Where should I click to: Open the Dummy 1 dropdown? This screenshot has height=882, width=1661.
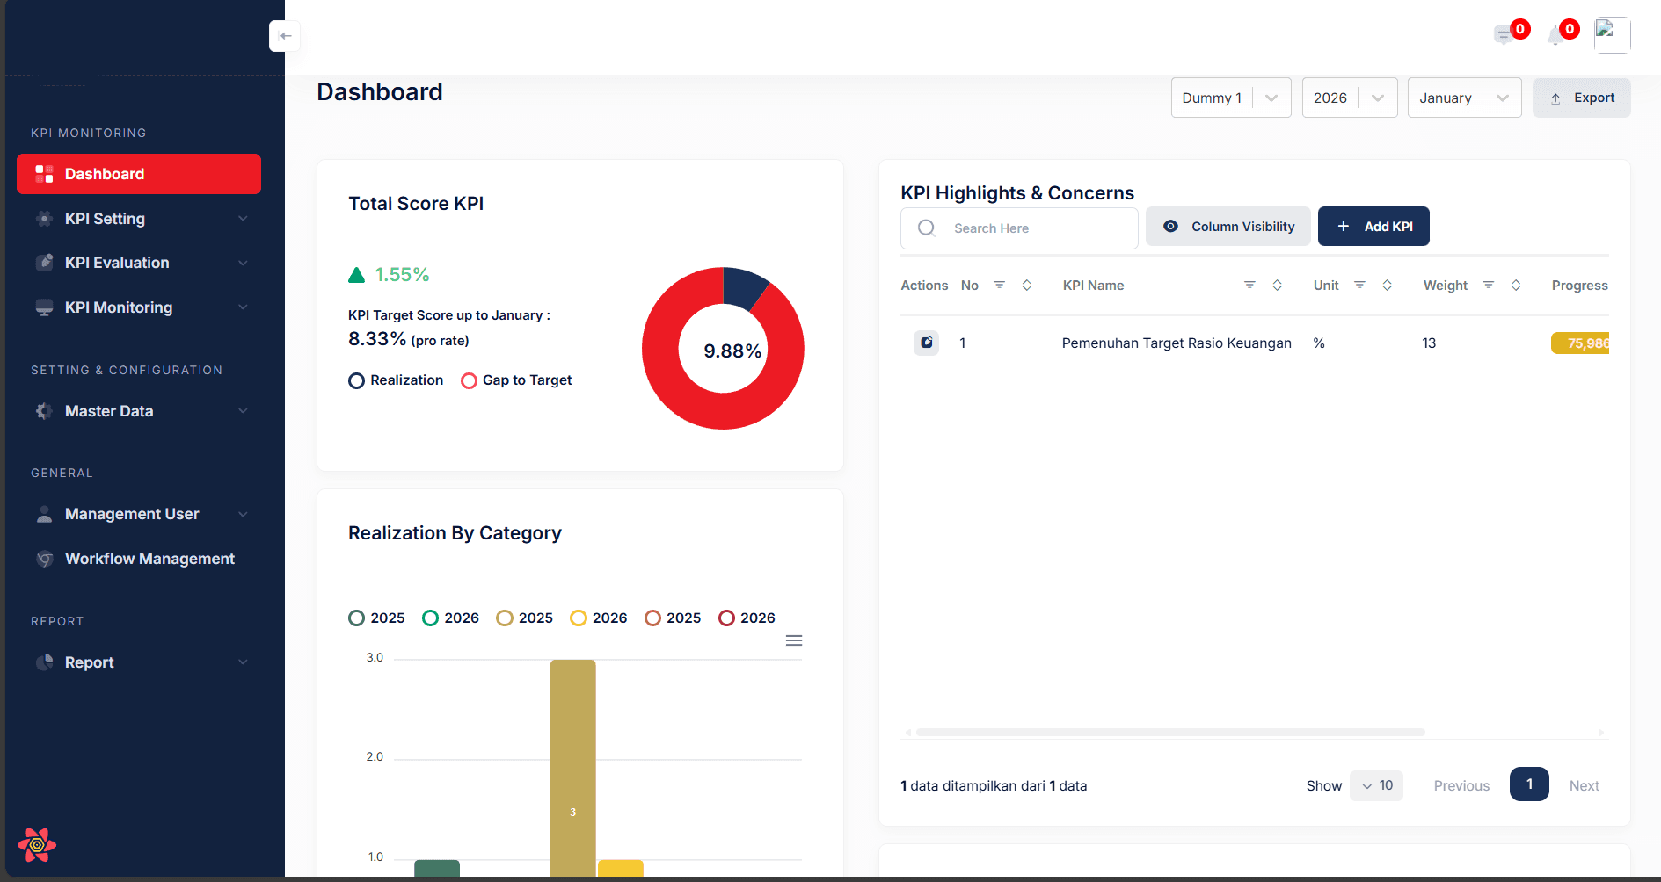tap(1230, 98)
